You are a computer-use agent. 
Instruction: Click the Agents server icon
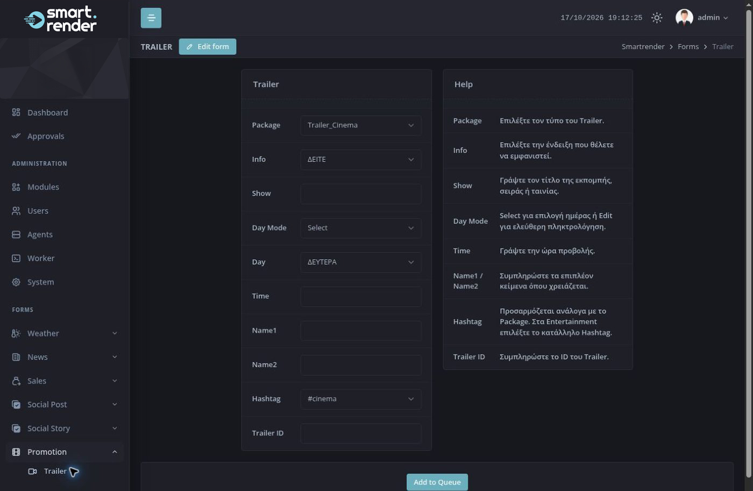(x=16, y=234)
